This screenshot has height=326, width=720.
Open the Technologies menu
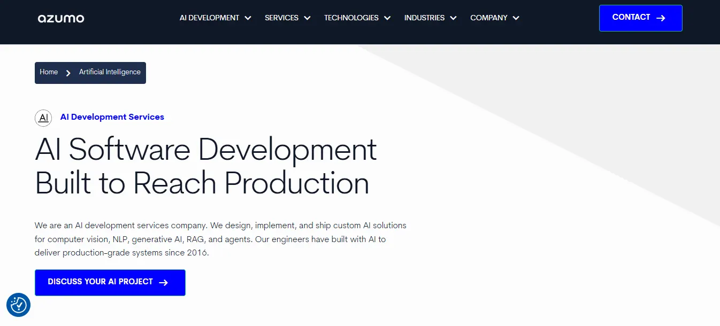pyautogui.click(x=357, y=18)
